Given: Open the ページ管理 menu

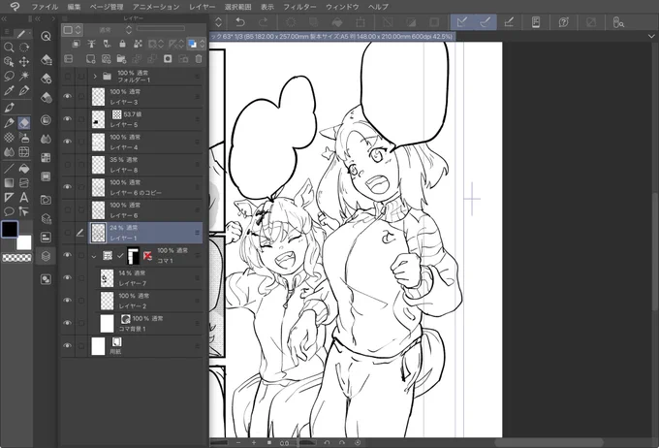Looking at the screenshot, I should [x=107, y=7].
